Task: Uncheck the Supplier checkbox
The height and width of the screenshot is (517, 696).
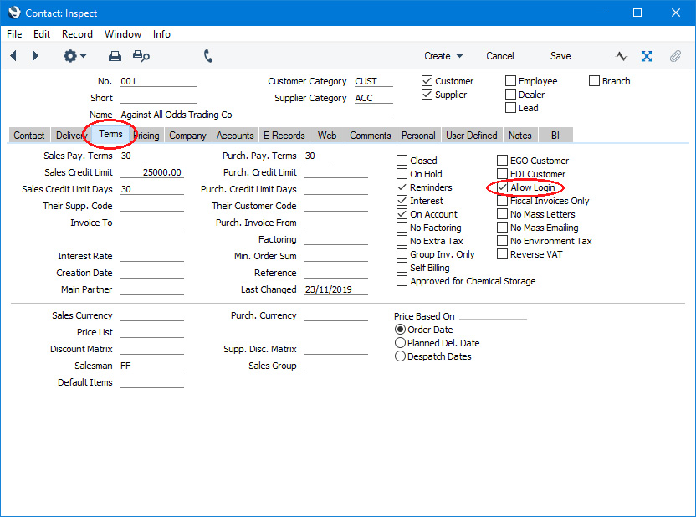Action: coord(427,94)
